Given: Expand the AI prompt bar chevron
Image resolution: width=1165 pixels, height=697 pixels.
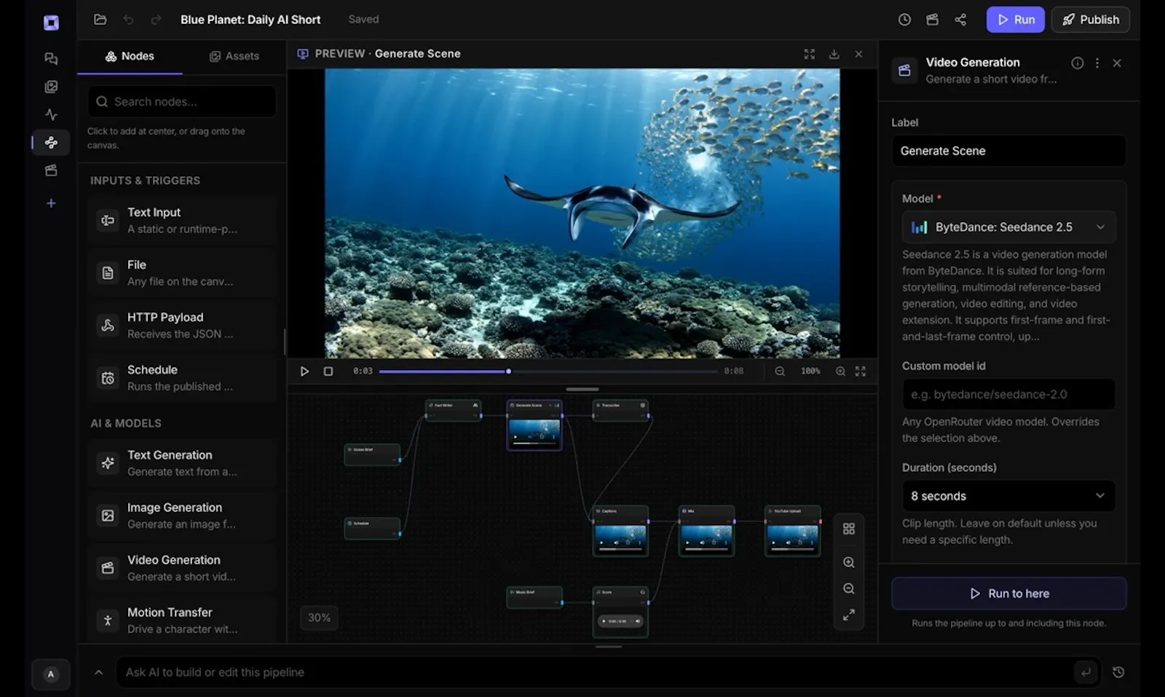Looking at the screenshot, I should pos(99,672).
